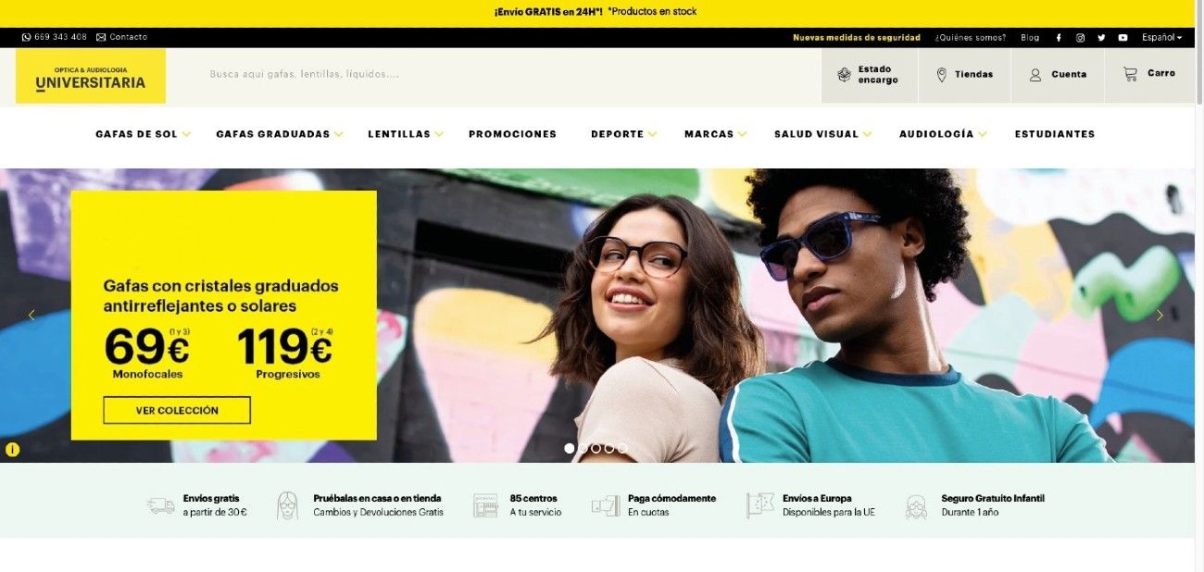Select the third carousel slide dot
Image resolution: width=1204 pixels, height=572 pixels.
click(x=596, y=448)
